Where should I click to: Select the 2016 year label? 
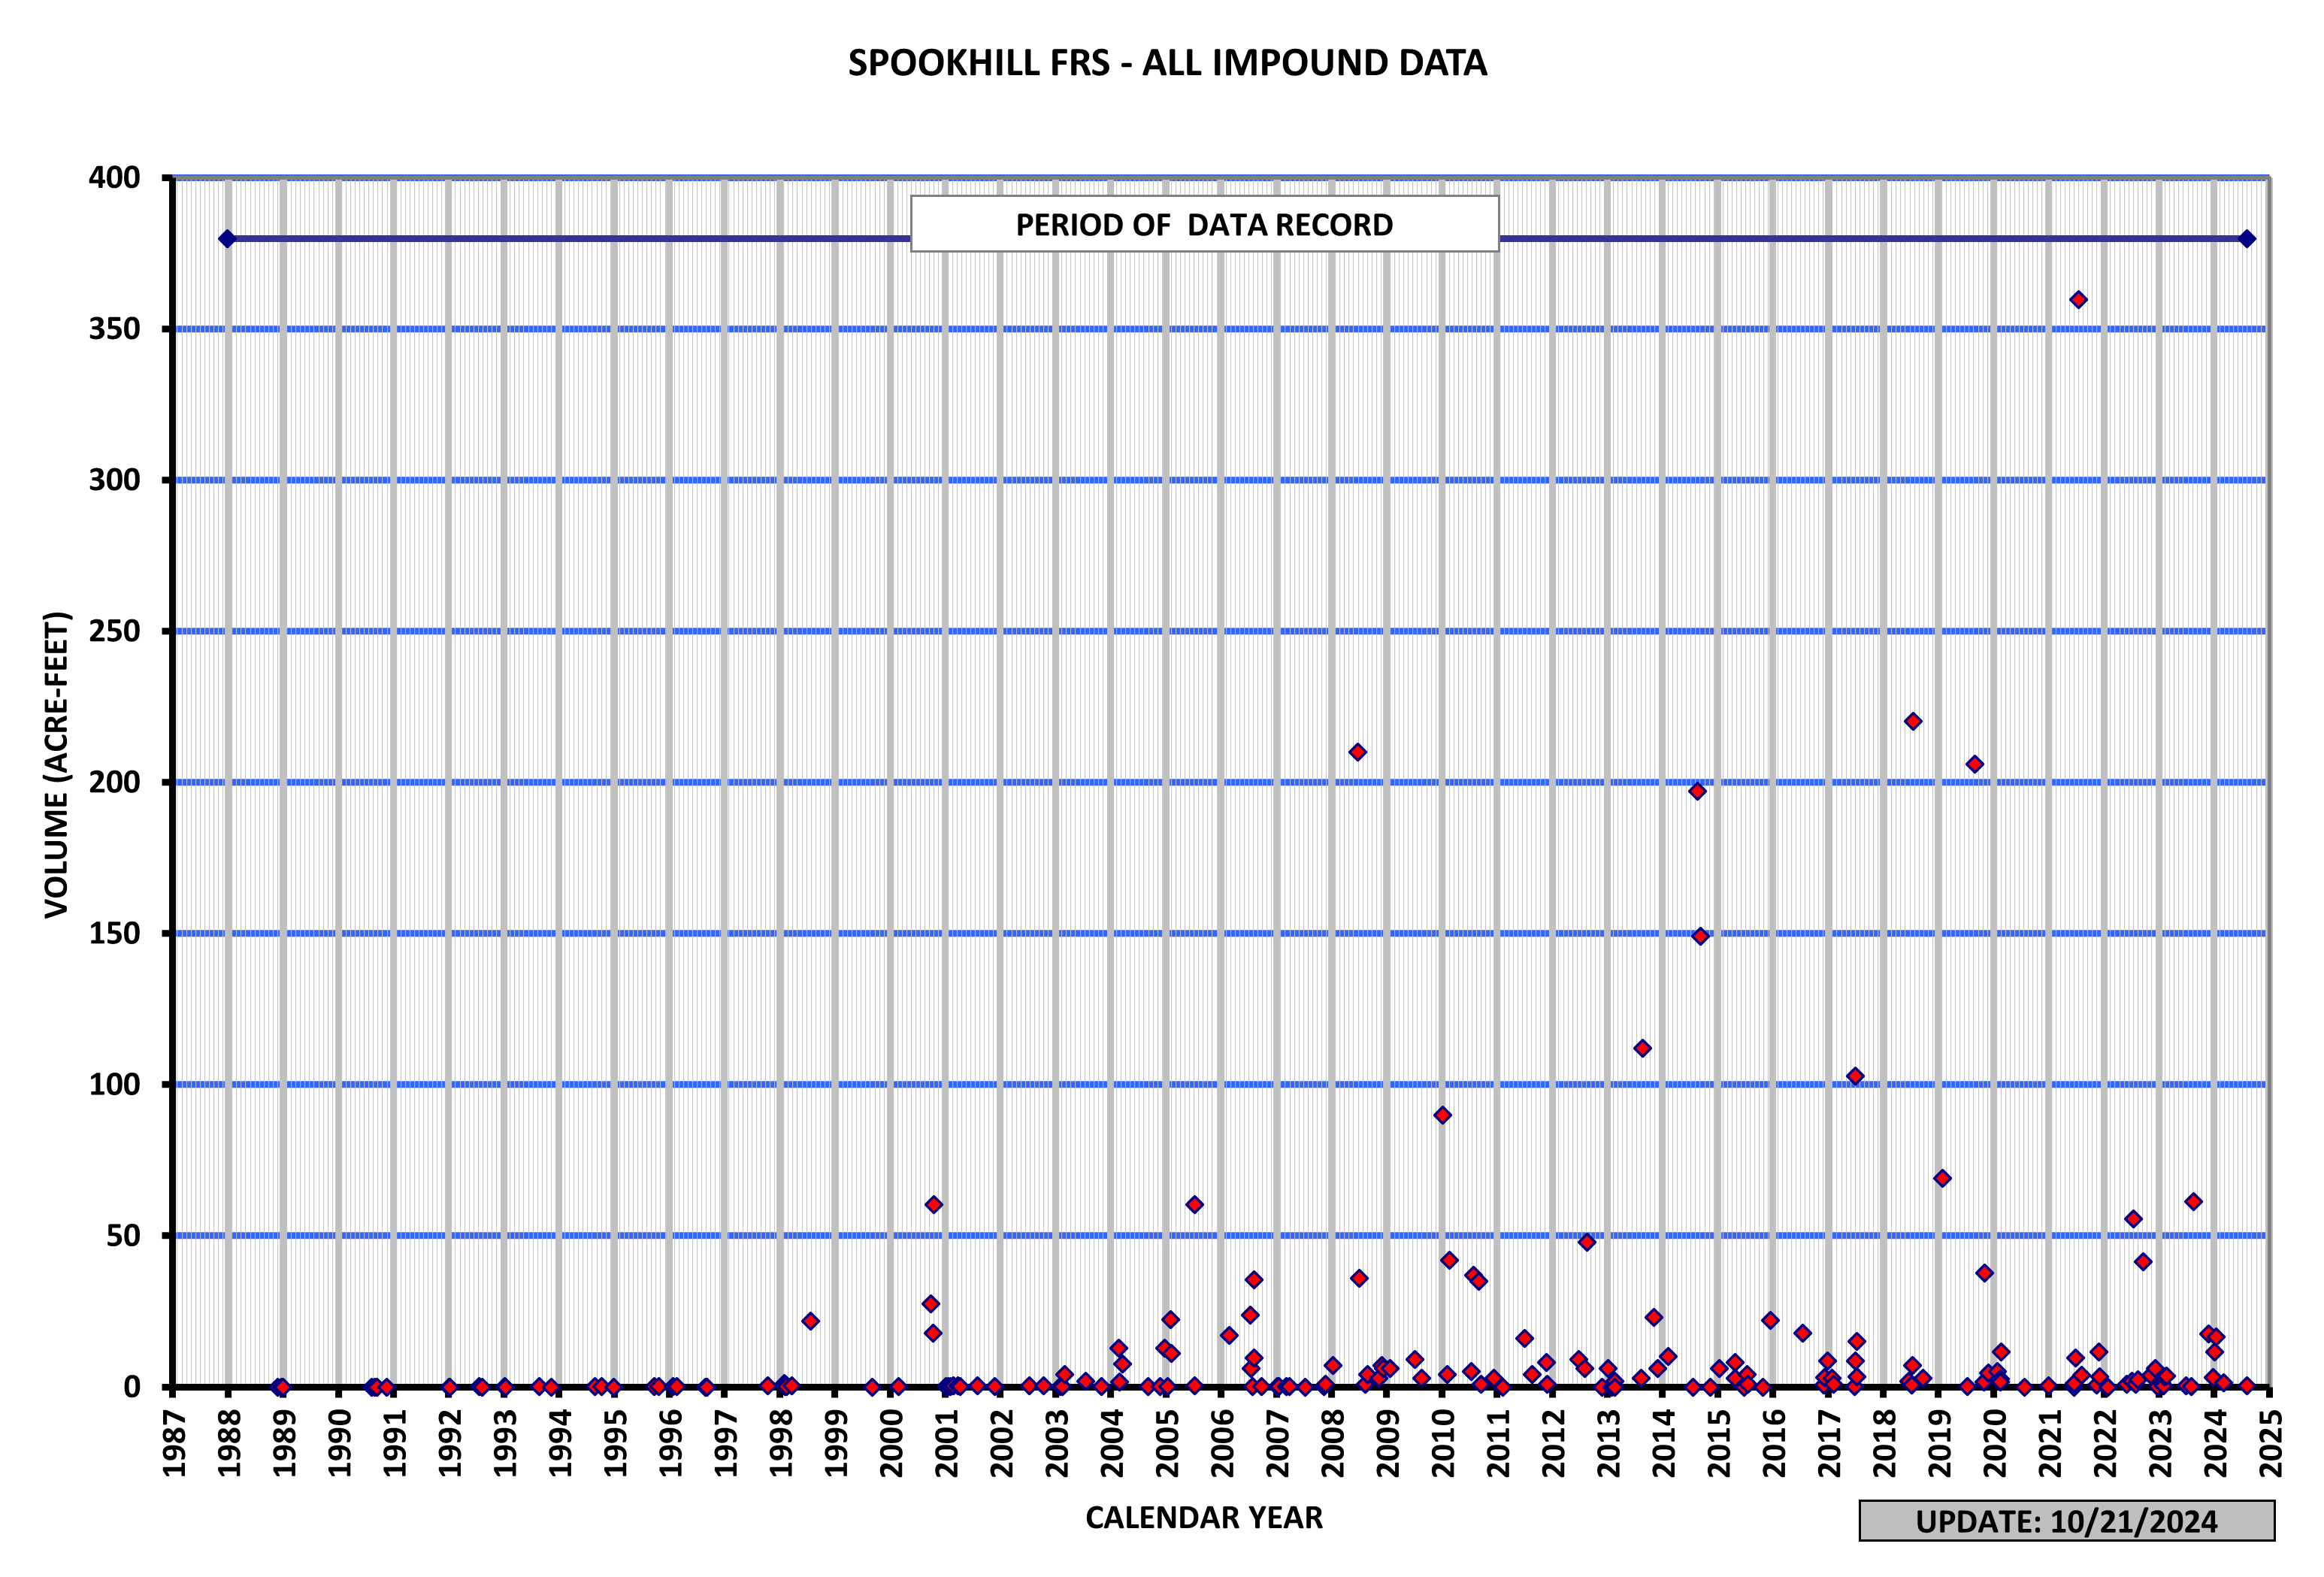tap(1774, 1443)
